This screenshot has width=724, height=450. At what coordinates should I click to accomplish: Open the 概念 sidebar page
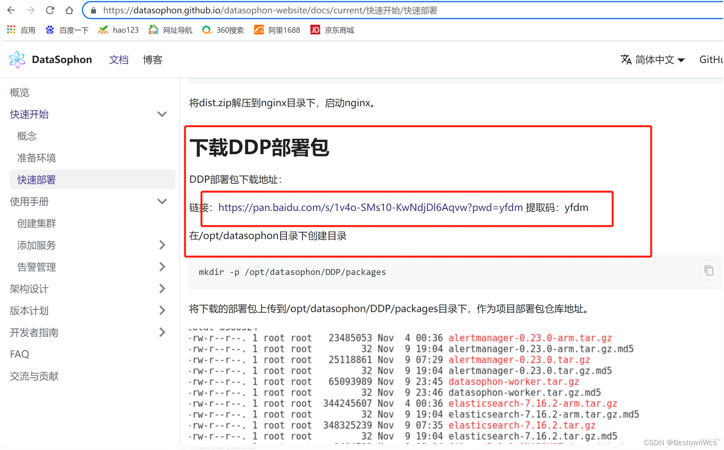27,136
